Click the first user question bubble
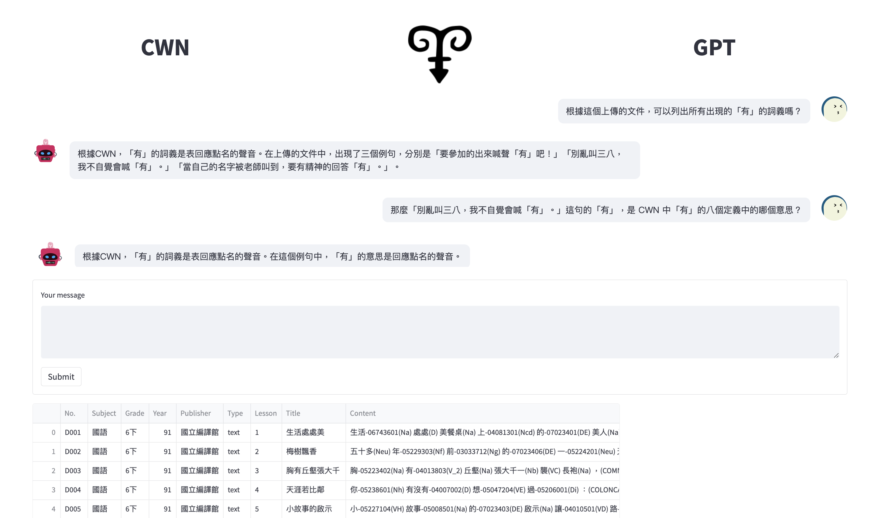Screen dimensions: 875x518 683,111
